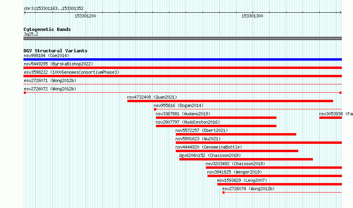Click the start square of nsv955616
Image resolution: width=353 pixels, height=208 pixels.
pos(155,109)
